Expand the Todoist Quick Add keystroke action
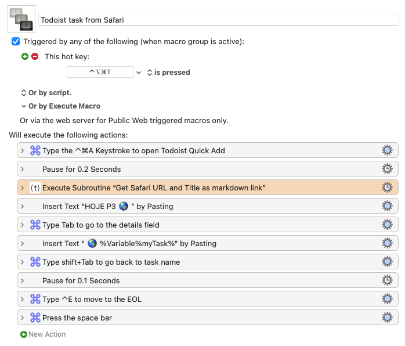 coord(22,150)
